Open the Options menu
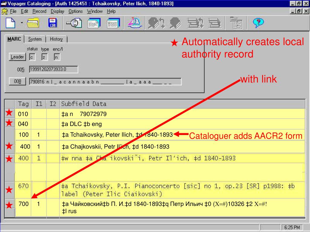This screenshot has height=232, width=310. 75,11
